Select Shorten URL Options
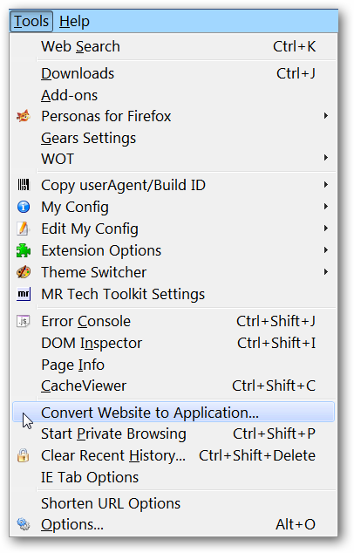This screenshot has height=553, width=354. tap(174, 503)
